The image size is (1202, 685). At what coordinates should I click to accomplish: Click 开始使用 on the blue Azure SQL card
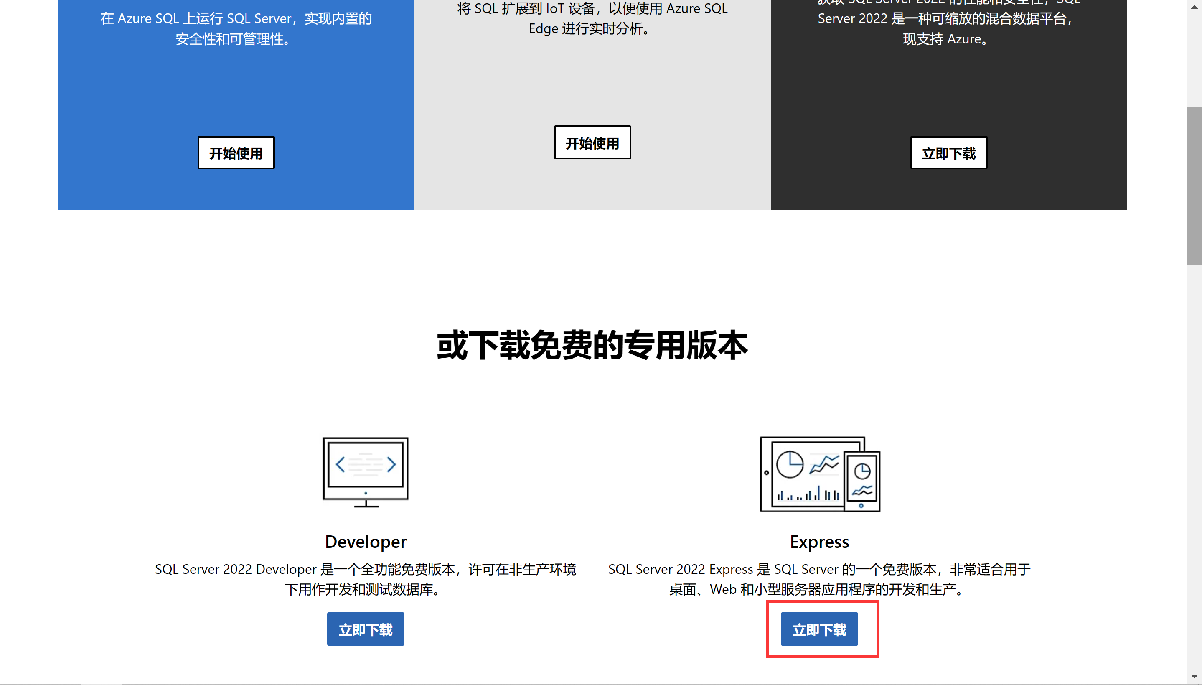[x=236, y=153]
